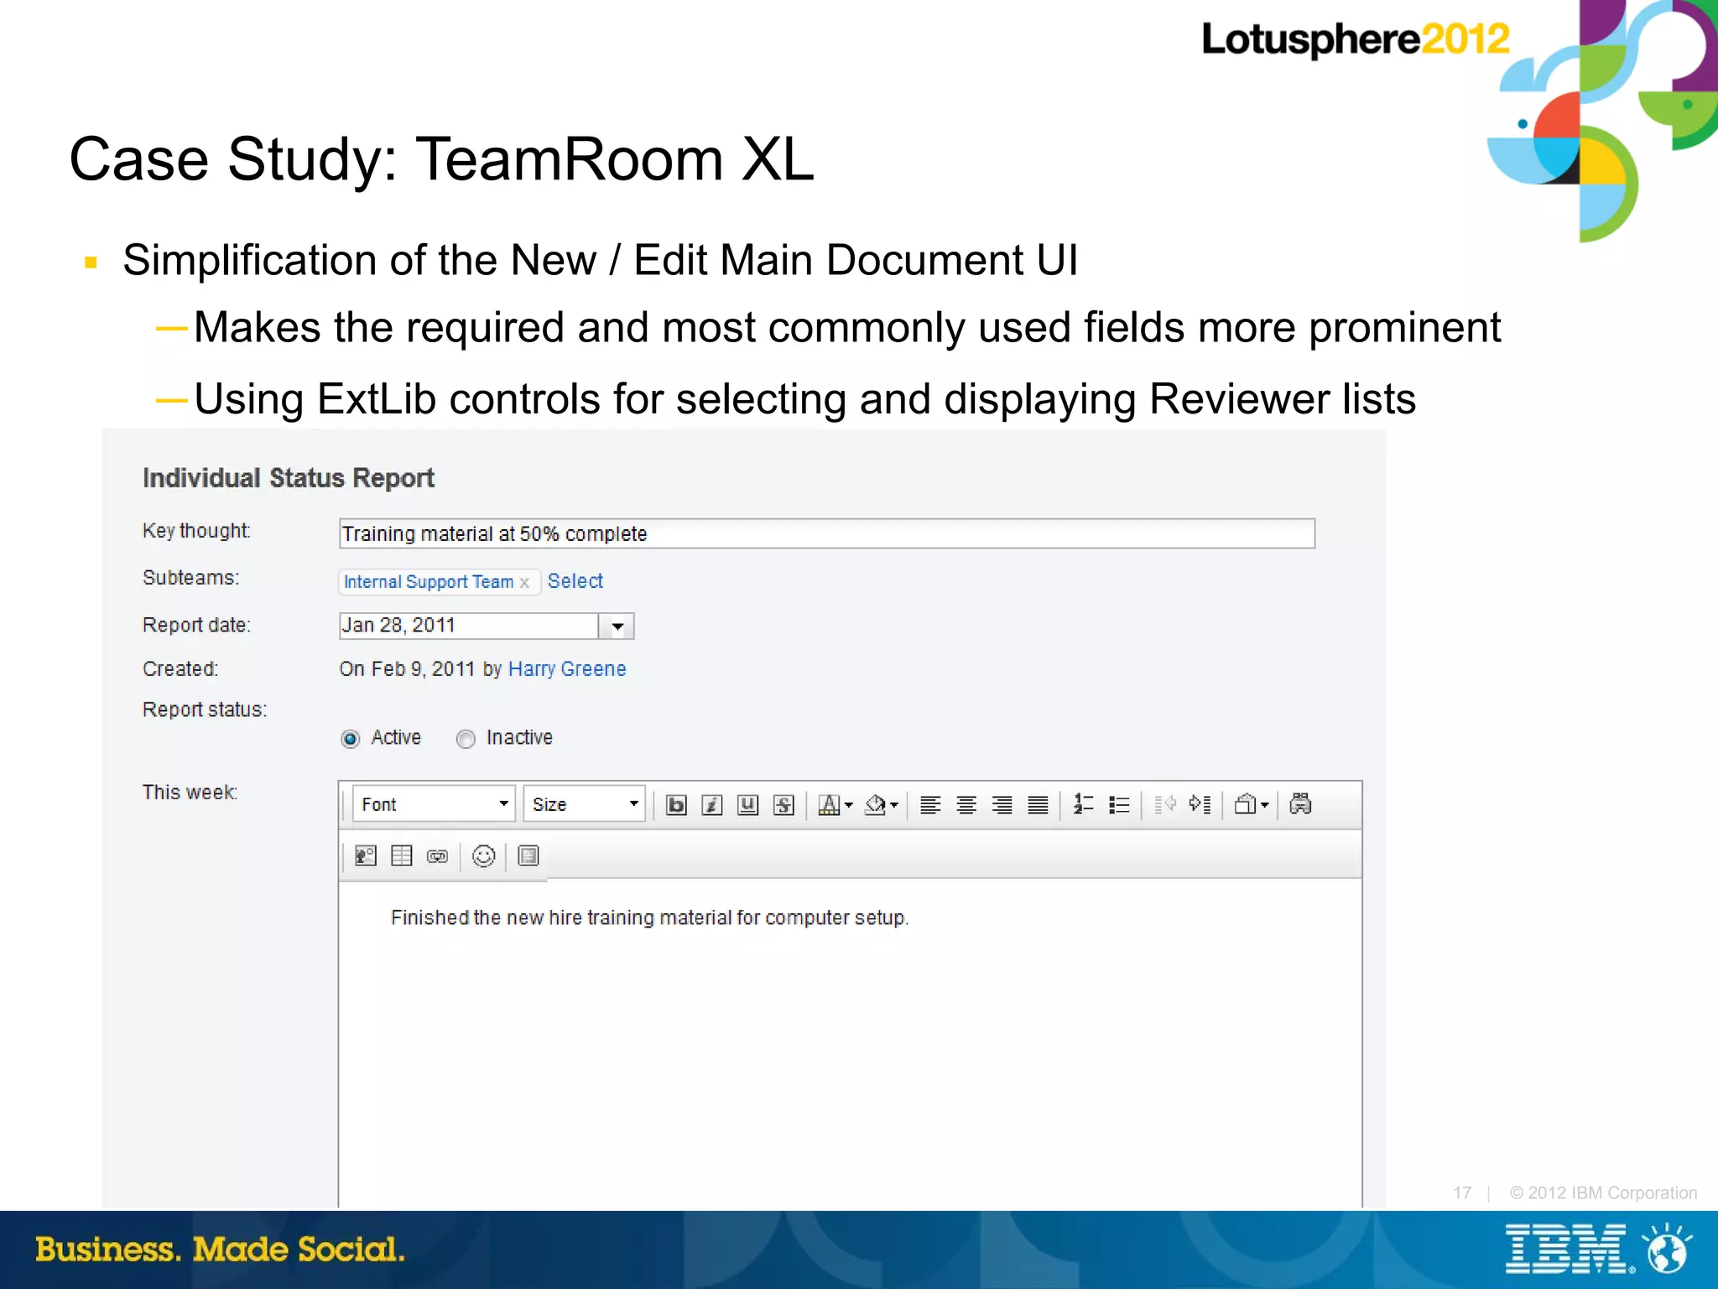Click the 'This week:' label
Image resolution: width=1718 pixels, height=1289 pixels.
click(x=190, y=793)
